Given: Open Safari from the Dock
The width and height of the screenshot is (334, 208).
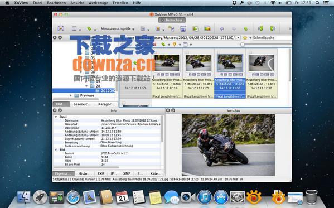Looking at the screenshot, I should [x=73, y=197].
